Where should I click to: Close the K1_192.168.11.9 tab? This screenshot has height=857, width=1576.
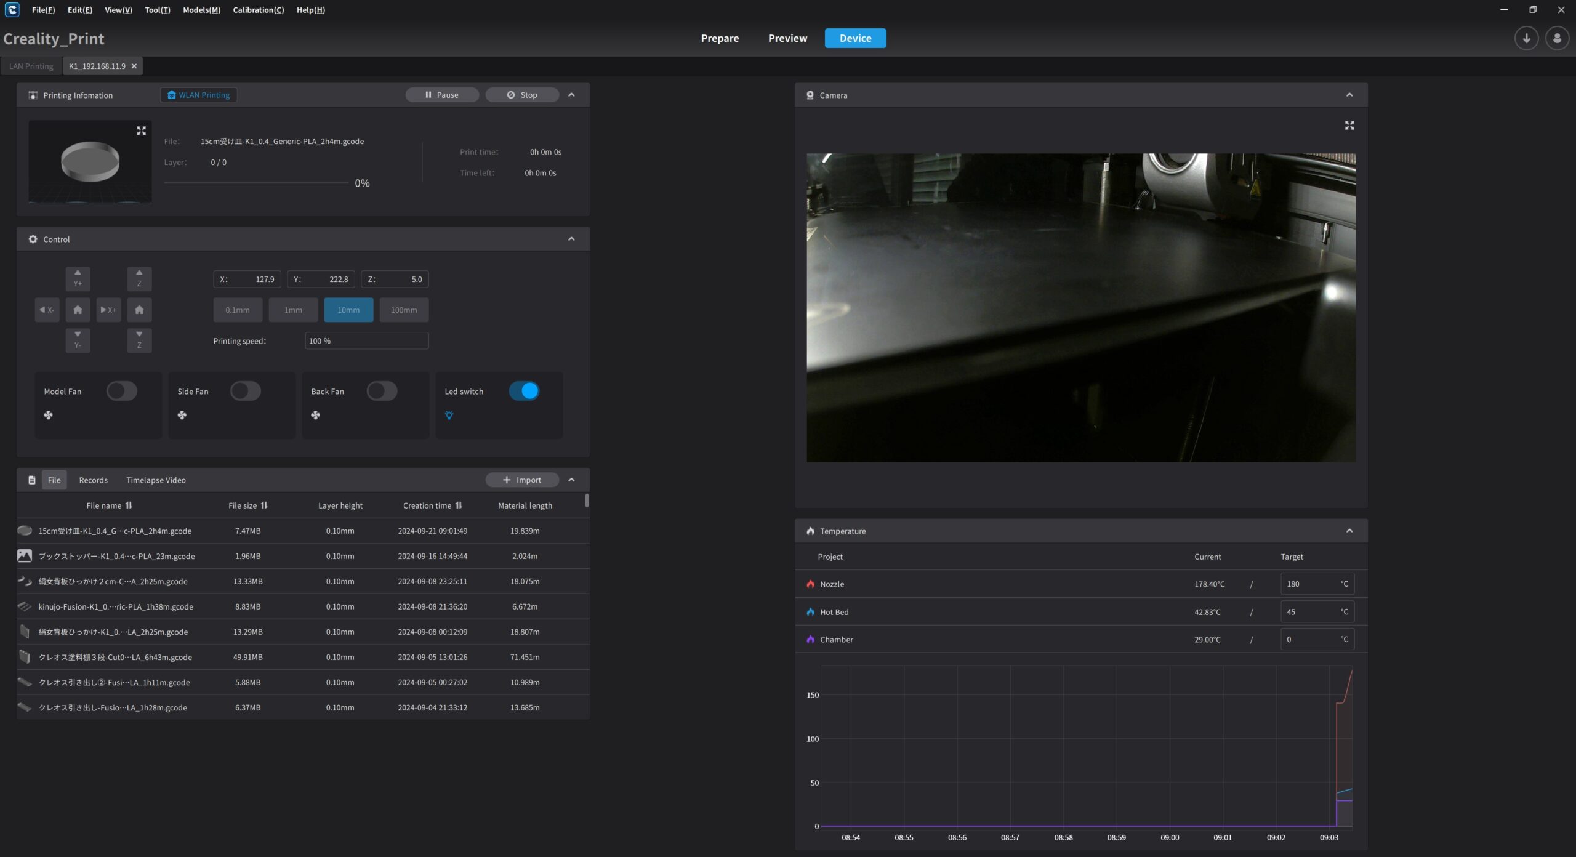[134, 66]
